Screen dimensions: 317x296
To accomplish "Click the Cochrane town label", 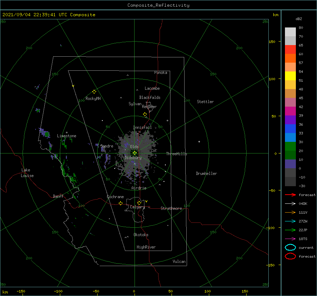I will 115,197.
